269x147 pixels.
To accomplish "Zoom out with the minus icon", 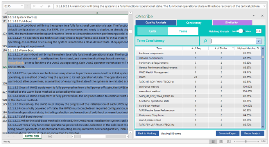I will (x=234, y=142).
